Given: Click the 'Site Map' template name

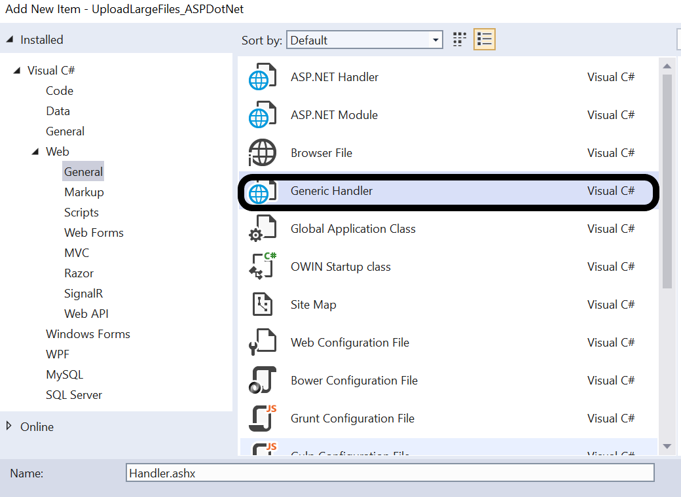Looking at the screenshot, I should (313, 305).
